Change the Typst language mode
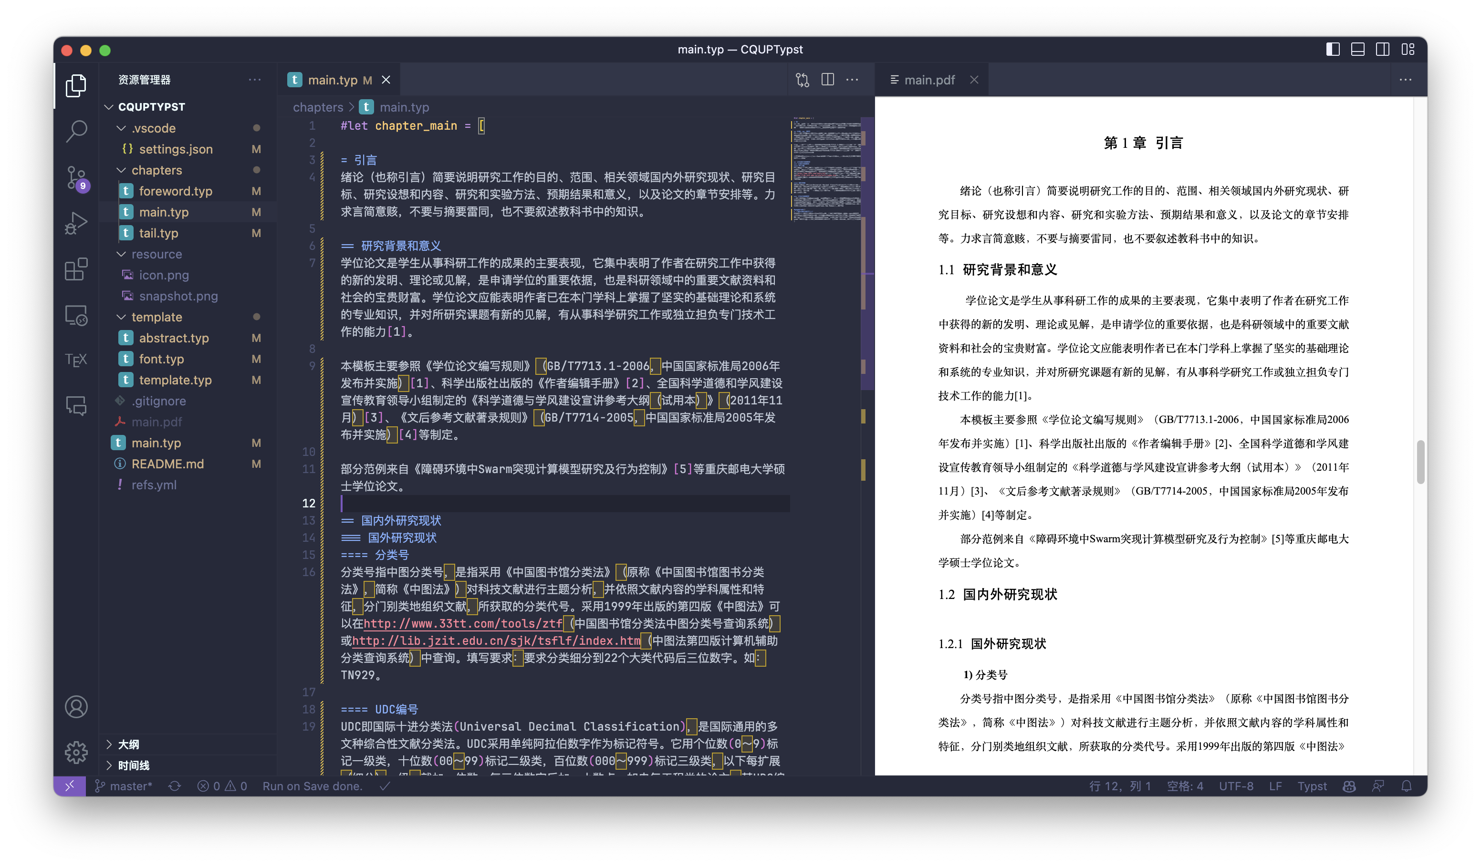 [1312, 786]
